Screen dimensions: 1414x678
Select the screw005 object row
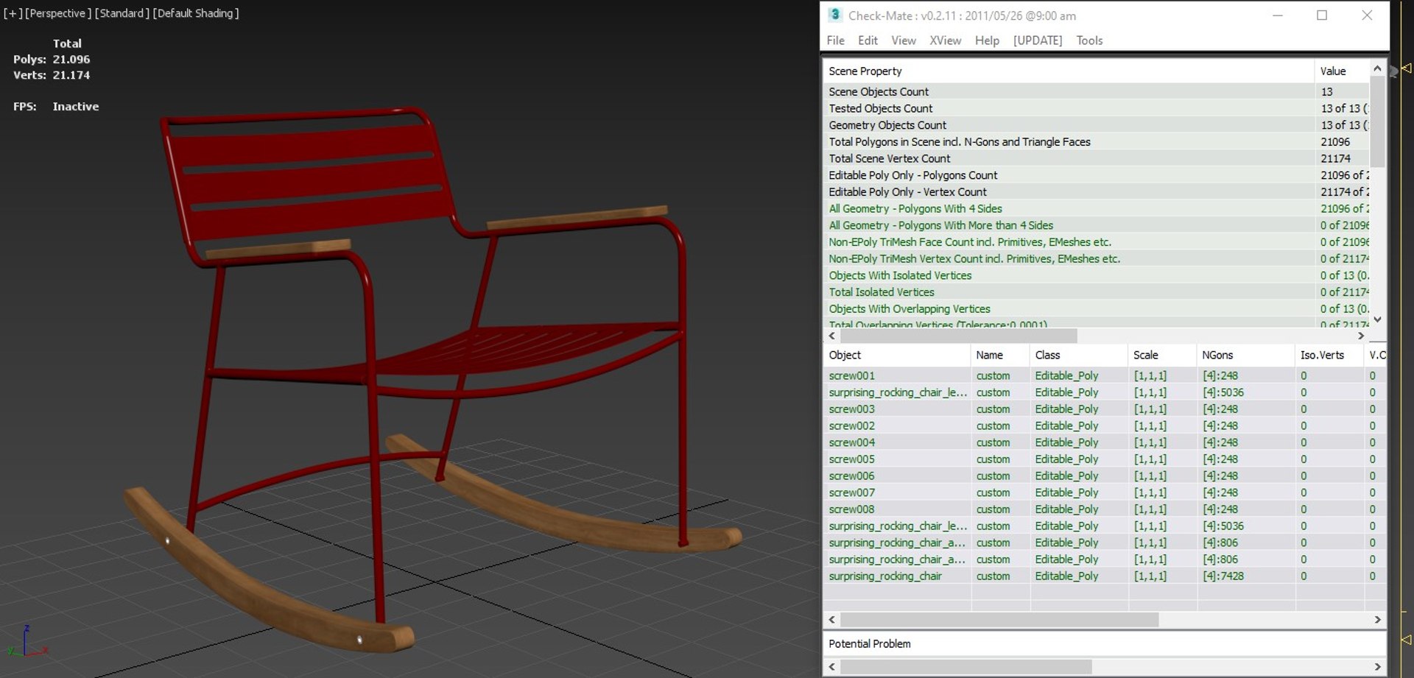[x=1104, y=459]
